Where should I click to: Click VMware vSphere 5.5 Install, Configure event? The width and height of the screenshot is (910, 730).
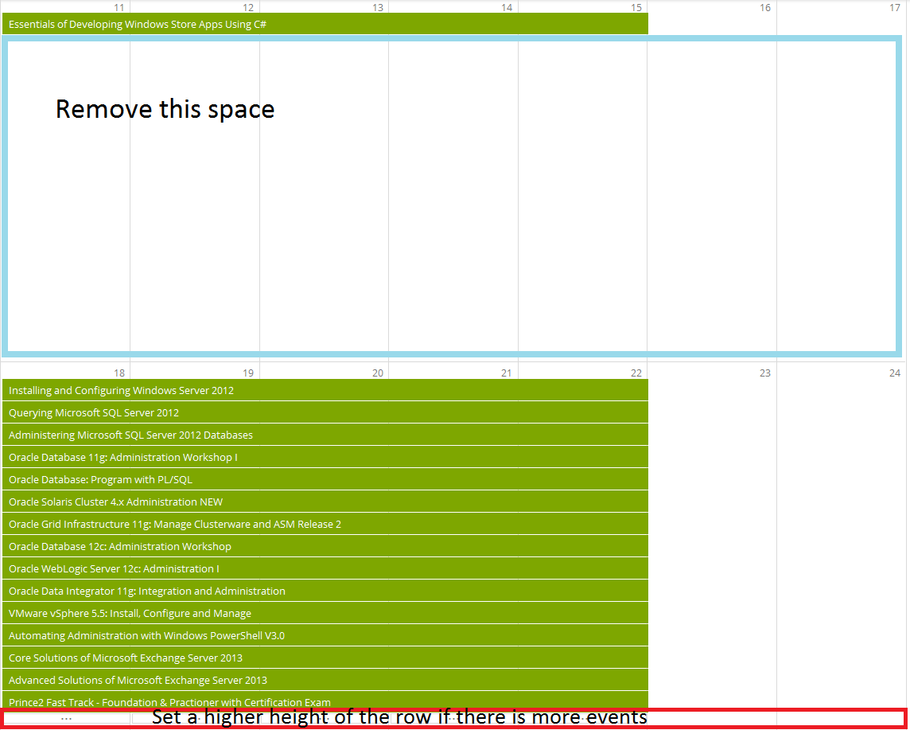325,613
